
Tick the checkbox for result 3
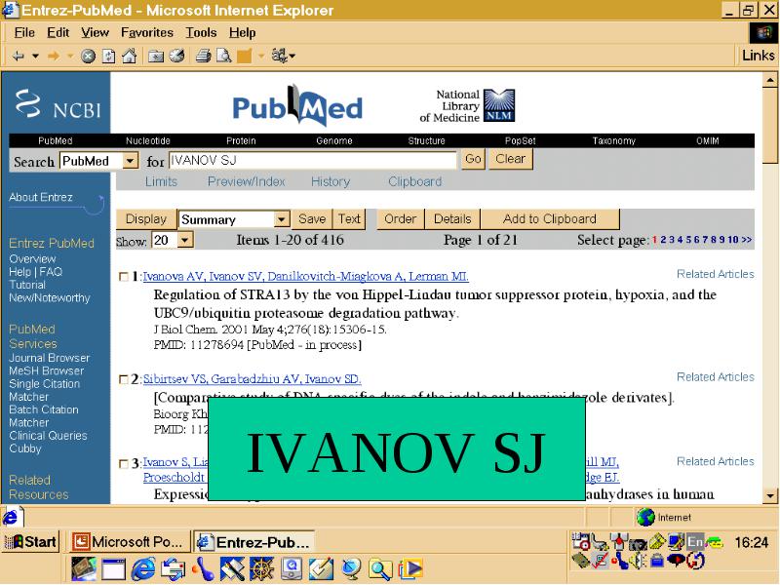124,464
